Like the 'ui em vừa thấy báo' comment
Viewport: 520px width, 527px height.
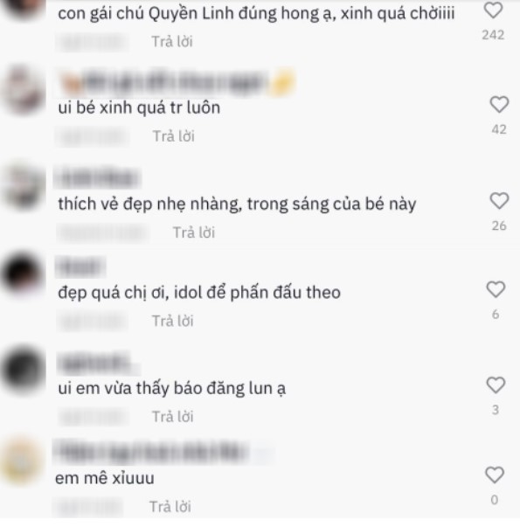(x=496, y=385)
